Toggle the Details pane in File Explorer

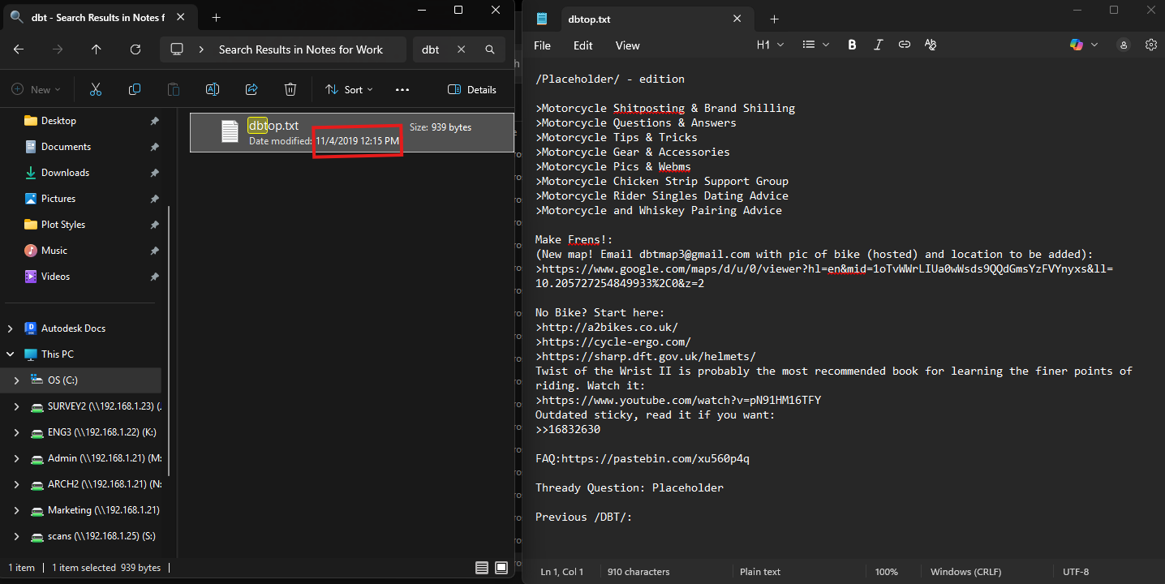(x=472, y=89)
